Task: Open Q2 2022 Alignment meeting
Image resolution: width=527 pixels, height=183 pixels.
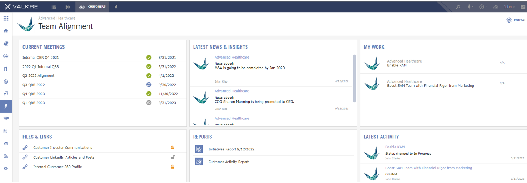Action: [39, 76]
